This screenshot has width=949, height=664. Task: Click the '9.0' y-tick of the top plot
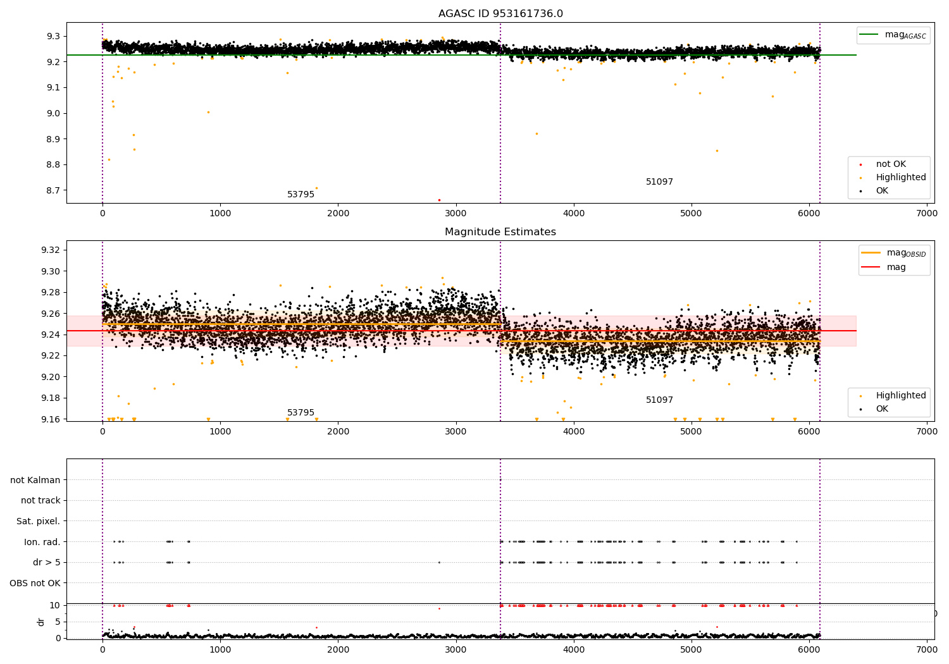[x=53, y=113]
